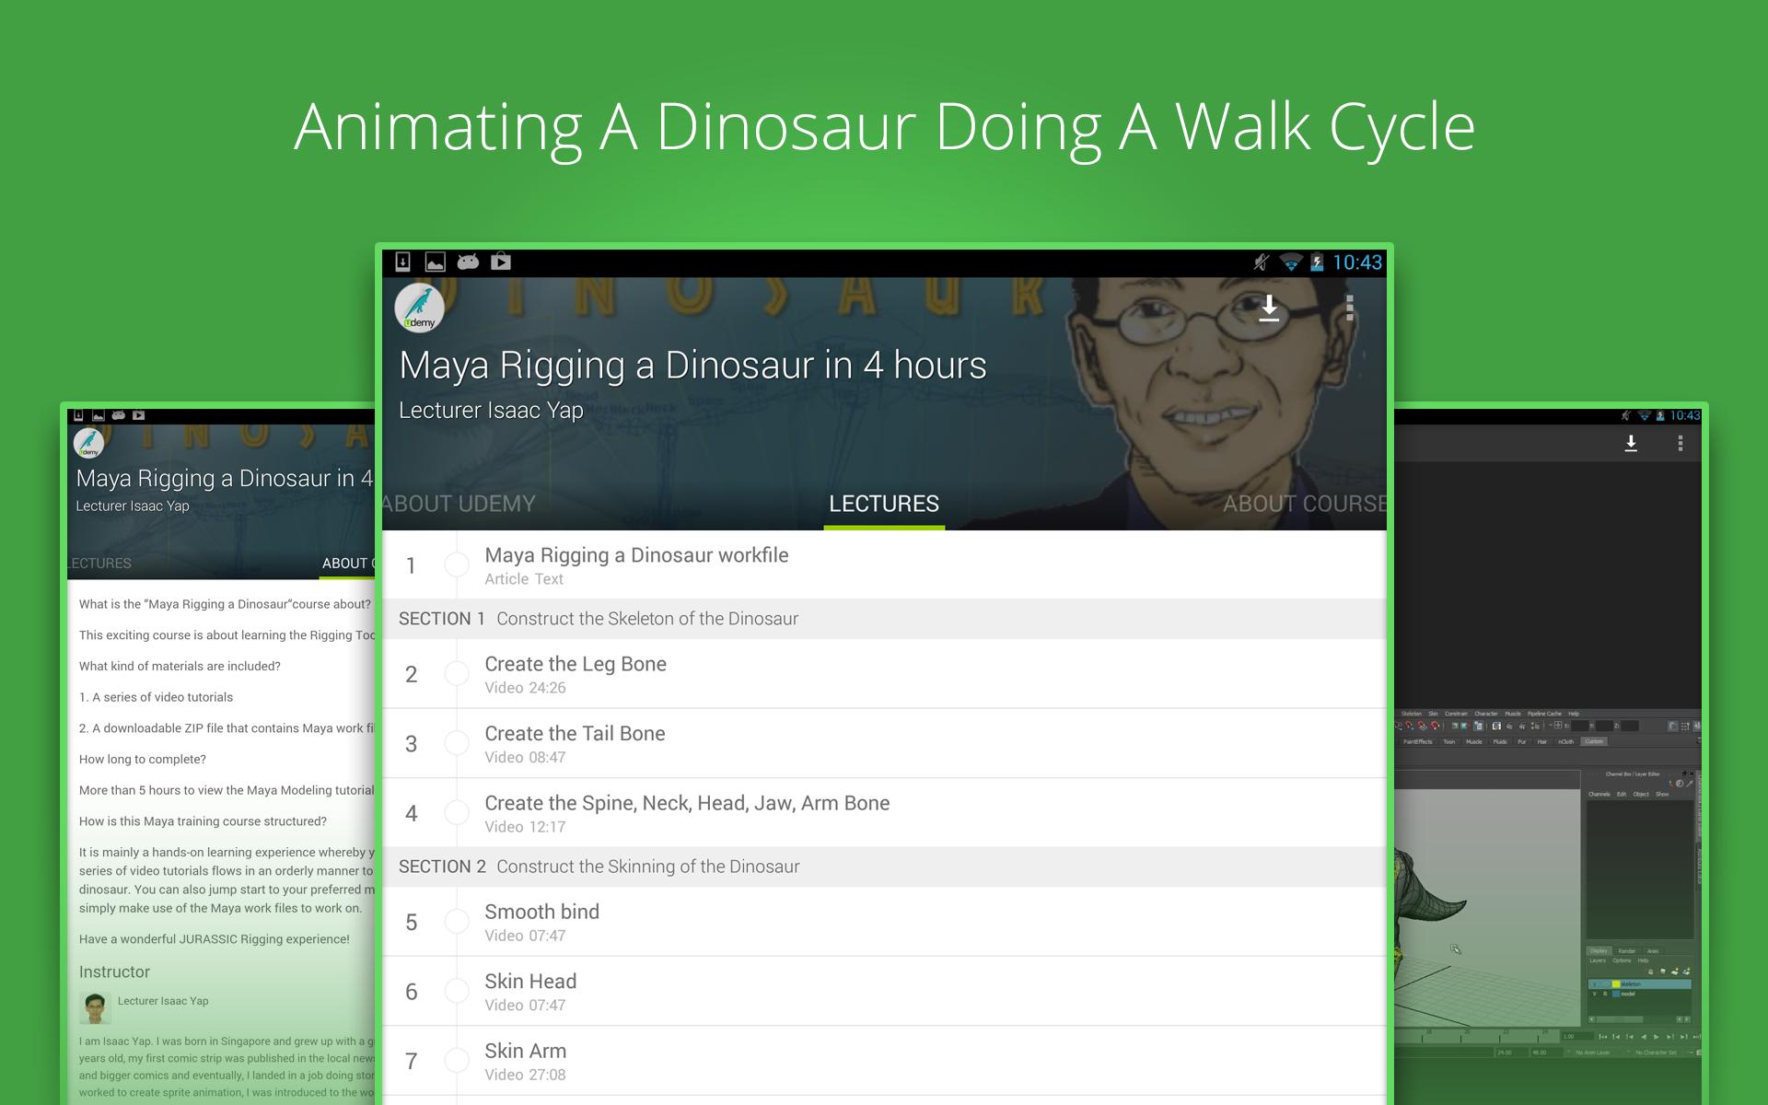Viewport: 1768px width, 1105px height.
Task: Open the overflow menu in center header
Action: [x=1349, y=308]
